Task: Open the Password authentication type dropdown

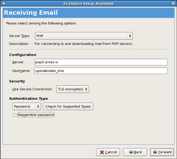Action: tap(27, 106)
